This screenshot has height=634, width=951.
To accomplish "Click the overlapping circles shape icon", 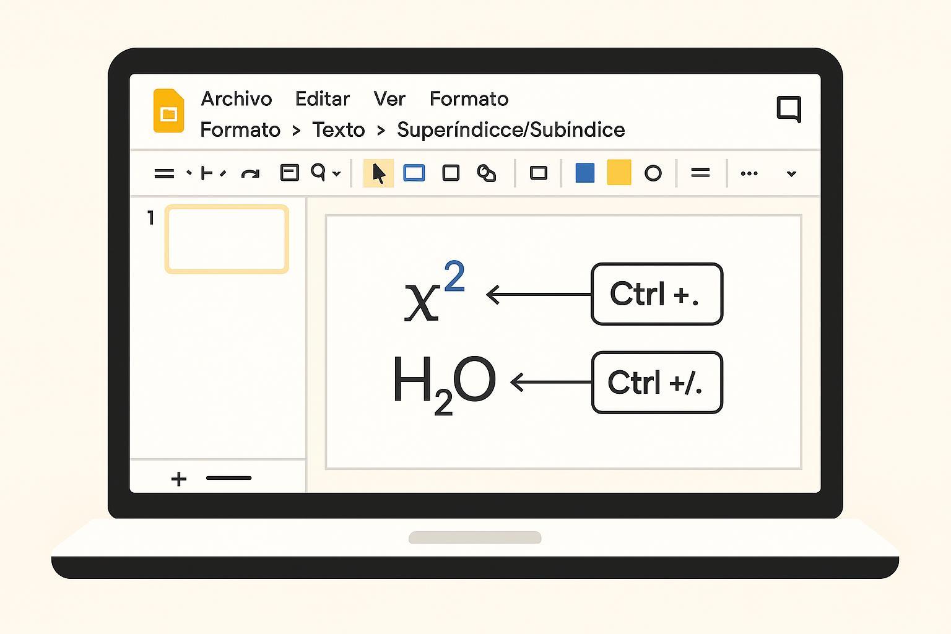I will coord(487,173).
